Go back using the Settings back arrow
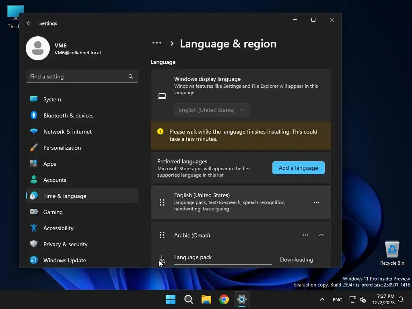Viewport: 412px width, 309px height. 29,23
